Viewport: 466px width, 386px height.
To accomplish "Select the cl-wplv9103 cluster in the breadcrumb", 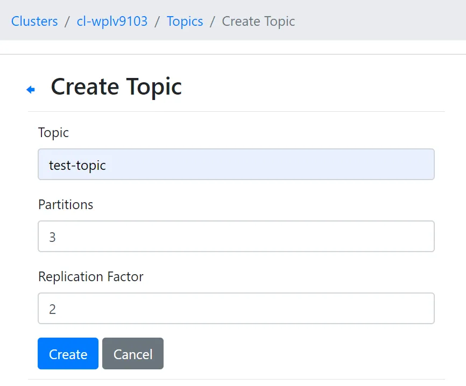I will point(111,21).
